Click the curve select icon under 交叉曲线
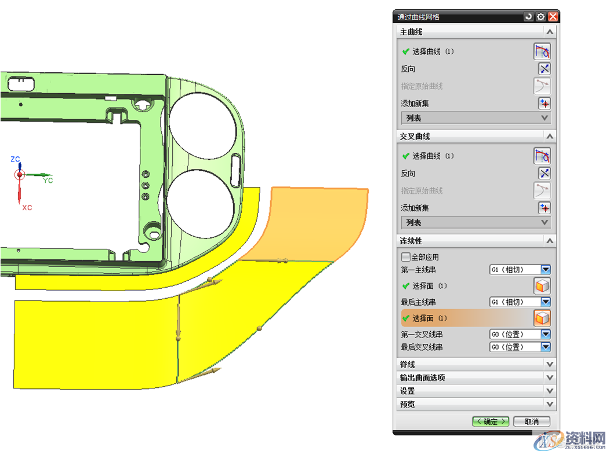Screen dimensions: 610x455 coord(542,156)
